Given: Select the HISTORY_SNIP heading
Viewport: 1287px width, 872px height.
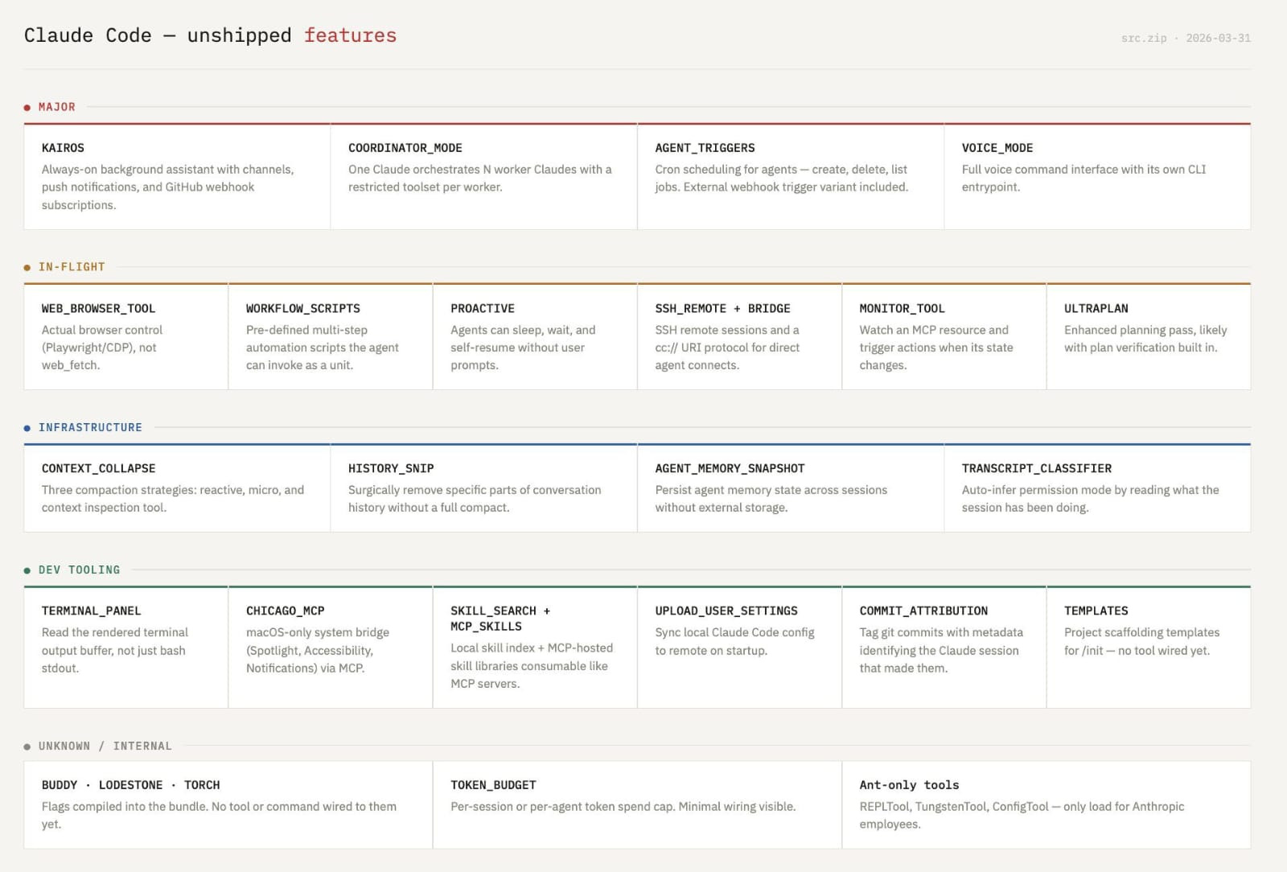Looking at the screenshot, I should tap(391, 468).
